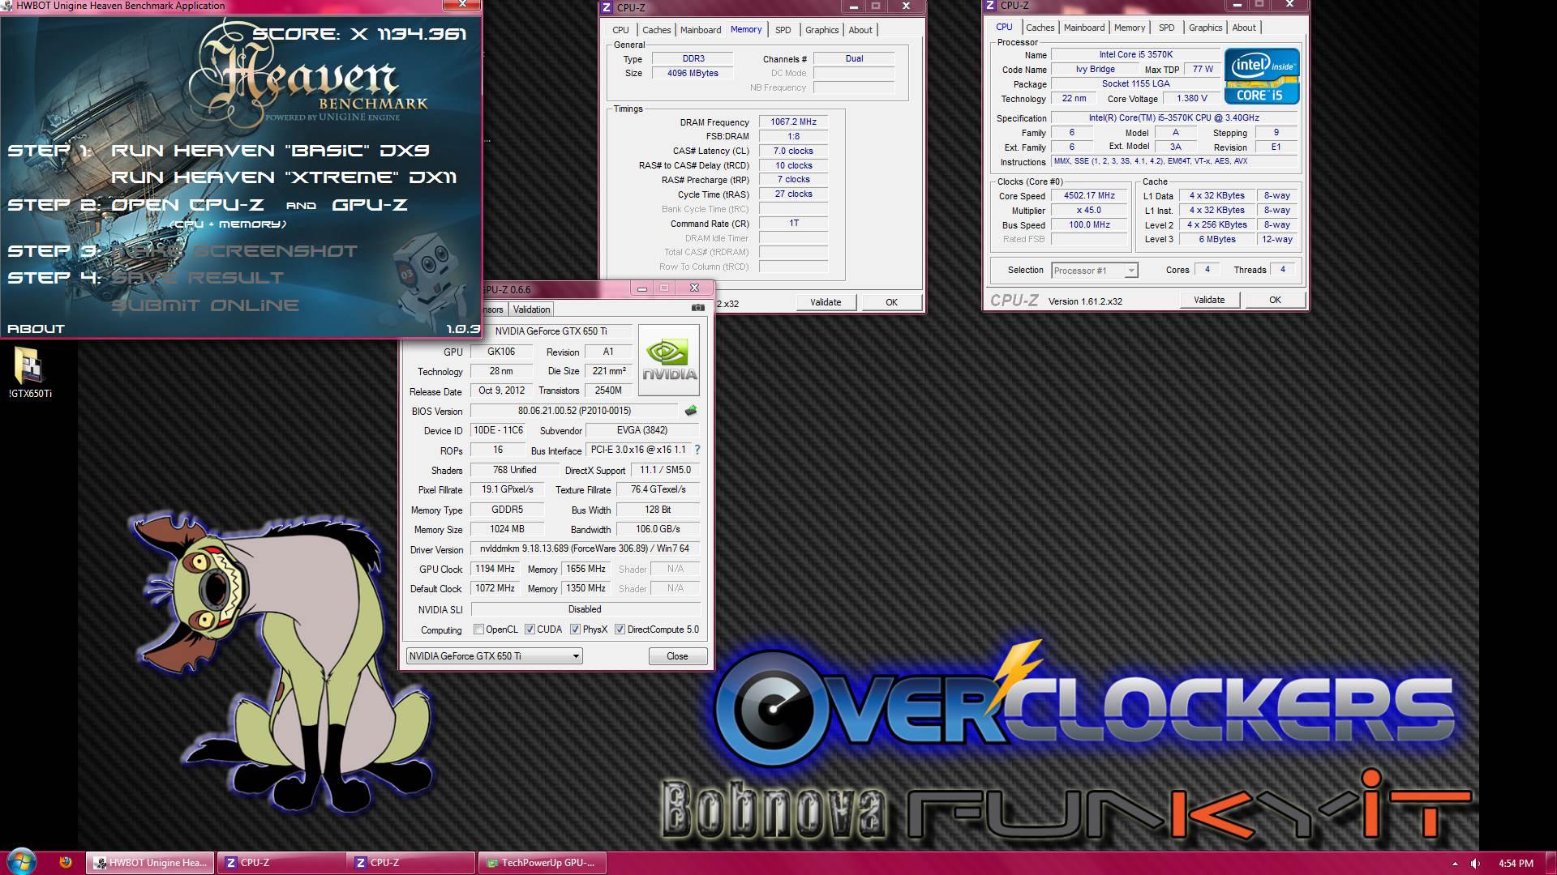Click OK in CPU-Z memory window
This screenshot has width=1557, height=875.
click(x=891, y=302)
